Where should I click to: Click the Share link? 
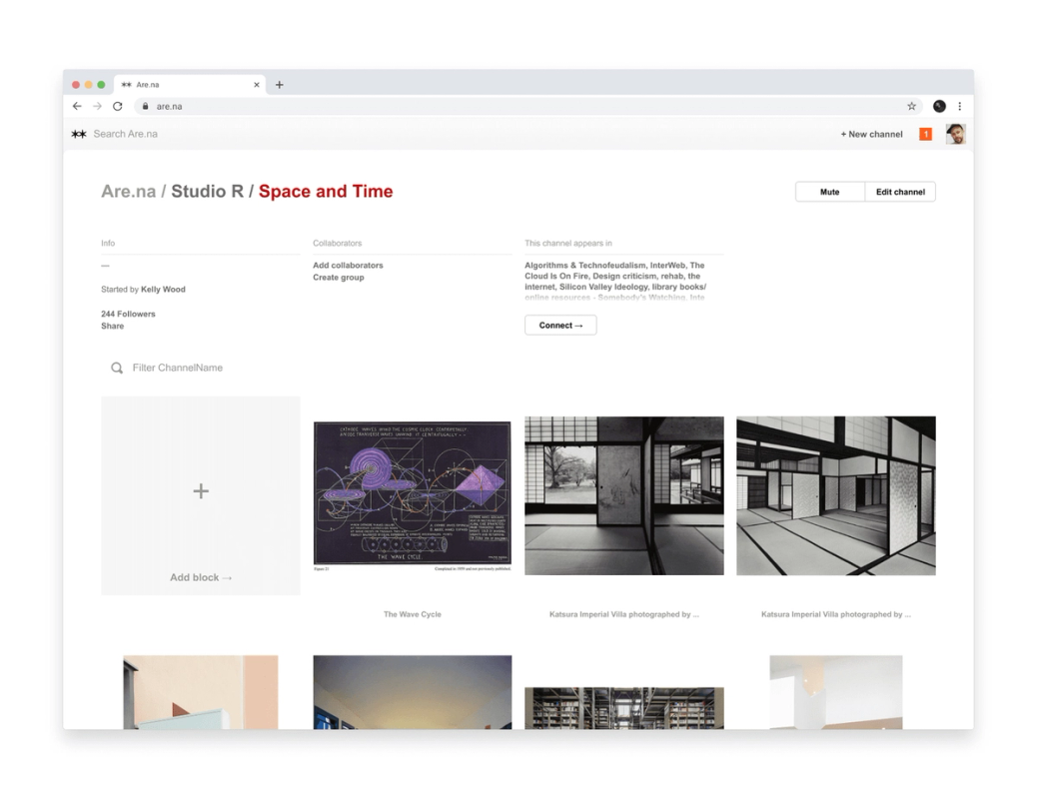point(113,326)
